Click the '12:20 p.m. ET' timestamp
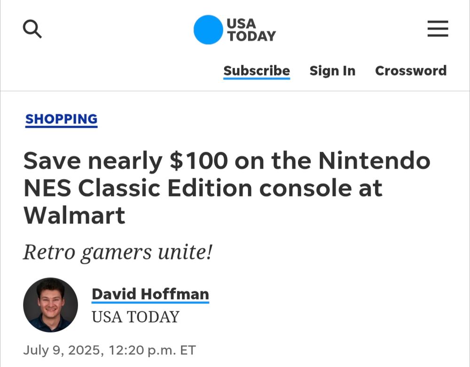Screen dimensions: 470x367 click(x=152, y=350)
